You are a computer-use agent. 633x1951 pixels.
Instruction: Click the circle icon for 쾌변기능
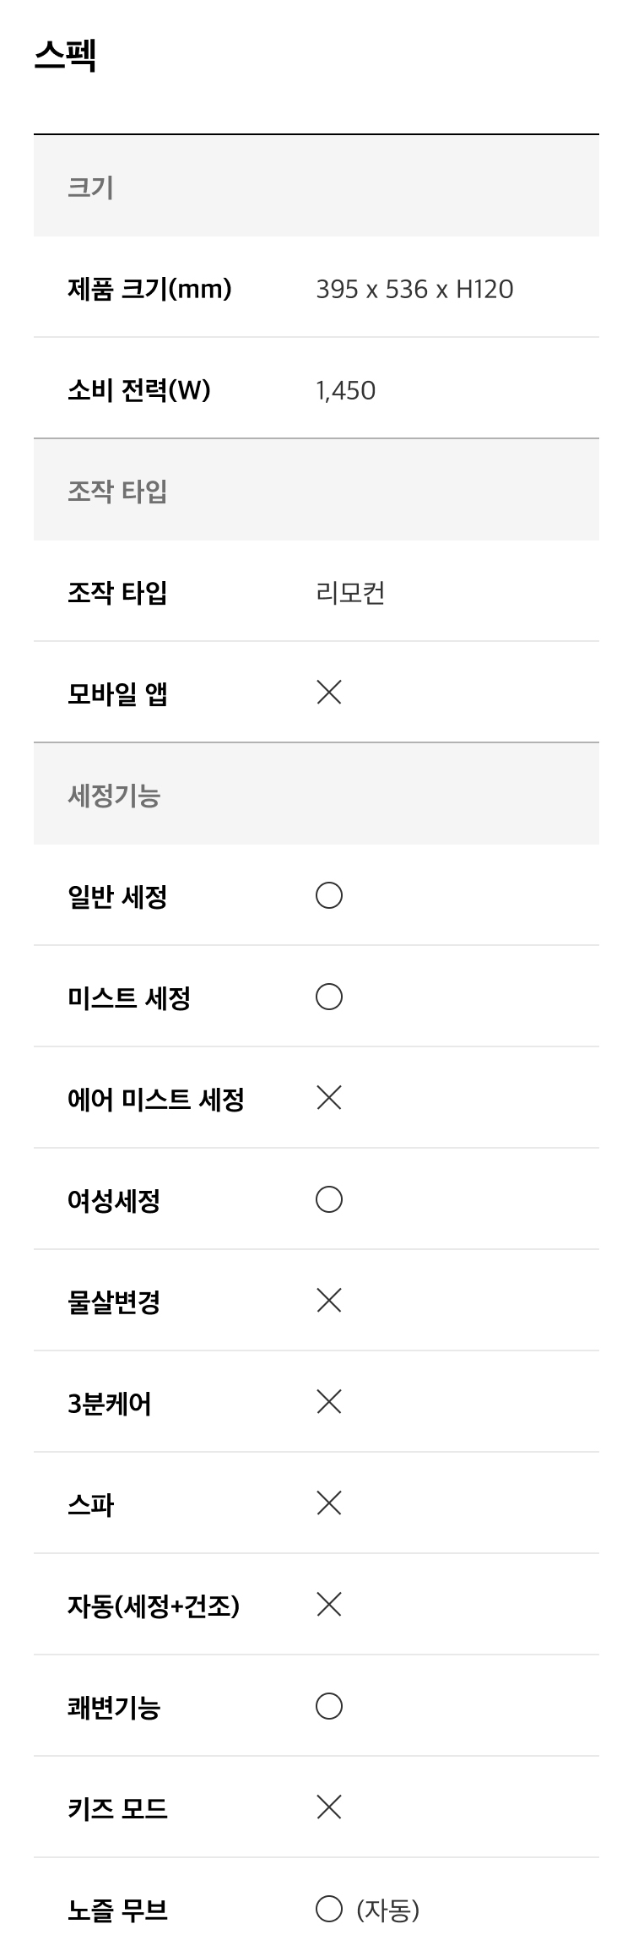pyautogui.click(x=328, y=1706)
